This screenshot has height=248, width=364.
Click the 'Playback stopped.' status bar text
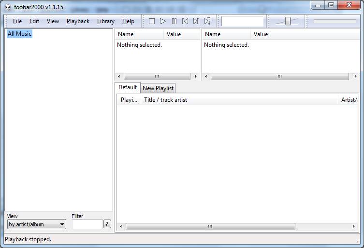[28, 239]
